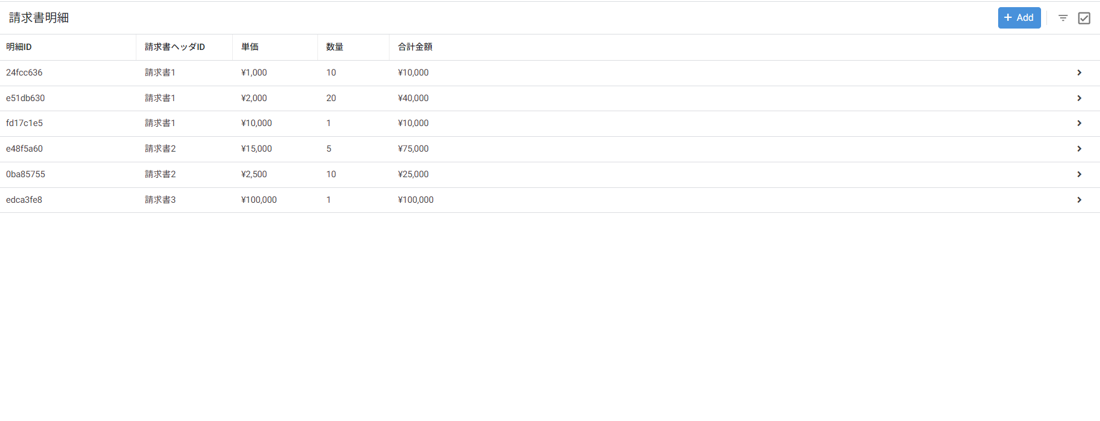Click quantity 5
The image size is (1100, 421).
(x=329, y=149)
